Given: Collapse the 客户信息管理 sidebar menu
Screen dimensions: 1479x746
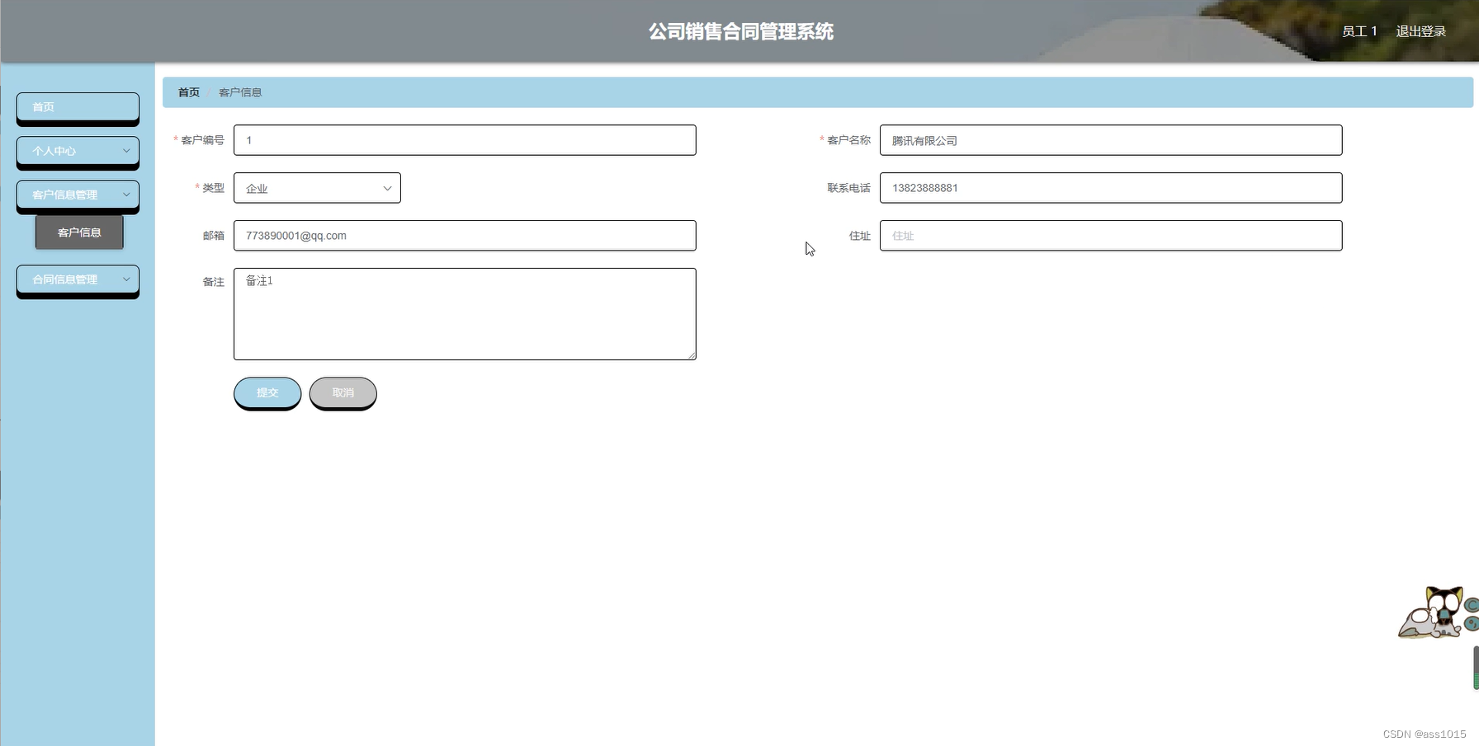Looking at the screenshot, I should [x=77, y=195].
